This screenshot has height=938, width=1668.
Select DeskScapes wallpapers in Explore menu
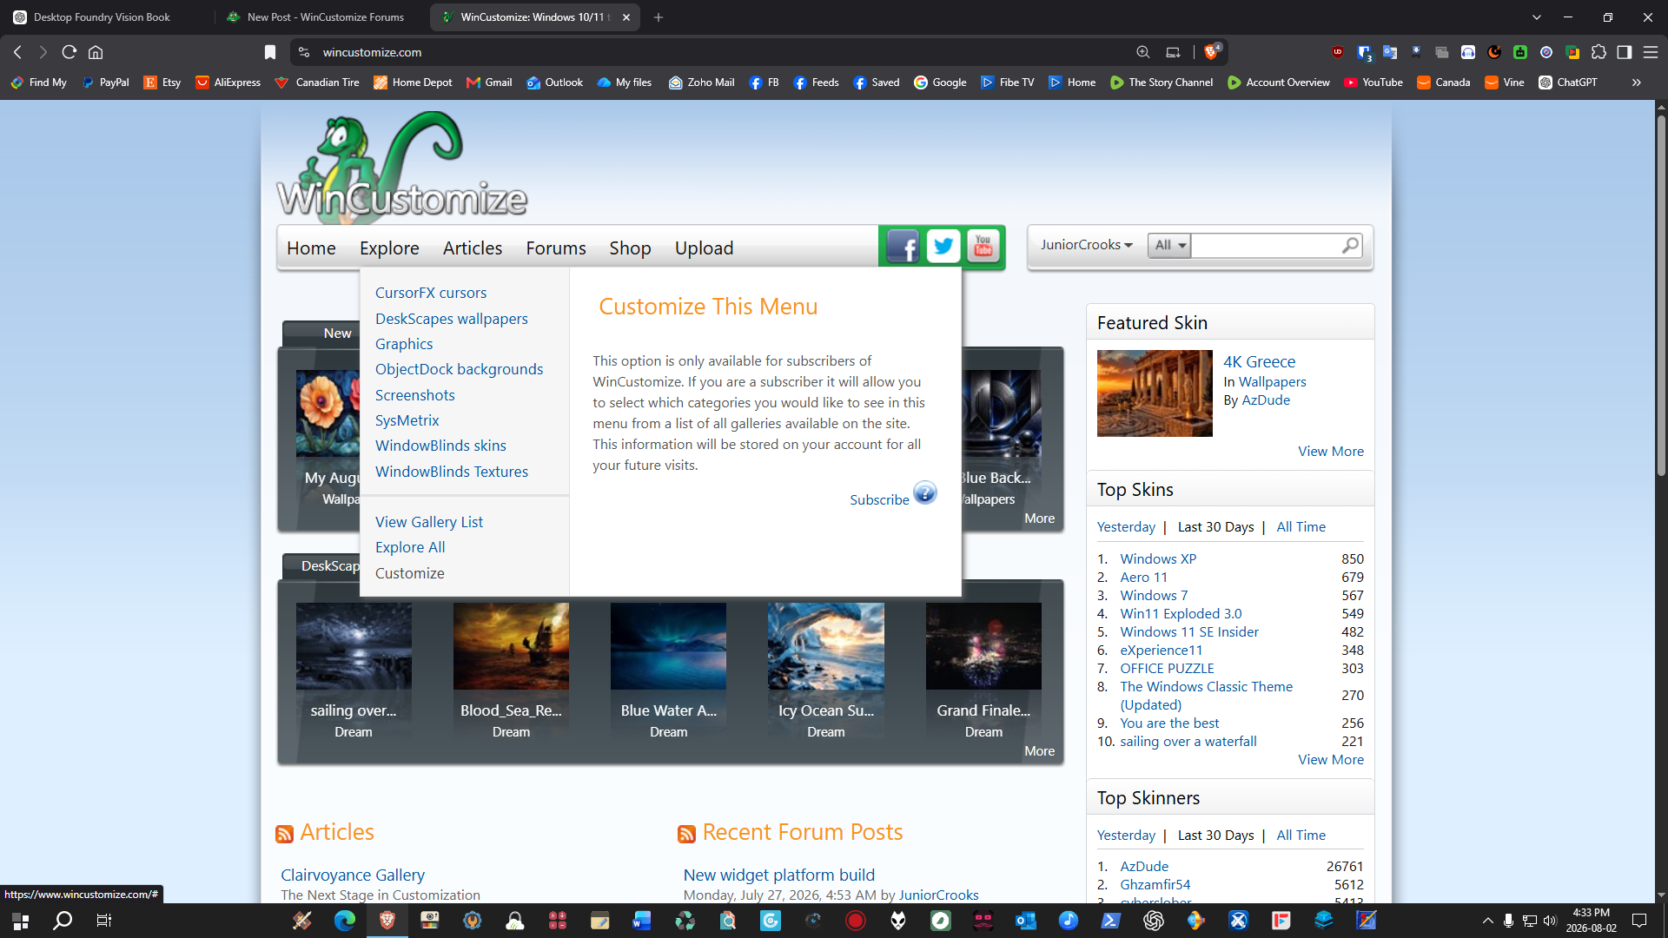click(452, 319)
